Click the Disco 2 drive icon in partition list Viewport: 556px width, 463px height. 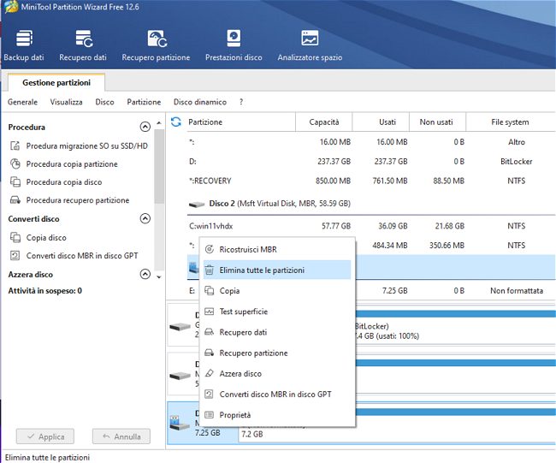click(197, 204)
